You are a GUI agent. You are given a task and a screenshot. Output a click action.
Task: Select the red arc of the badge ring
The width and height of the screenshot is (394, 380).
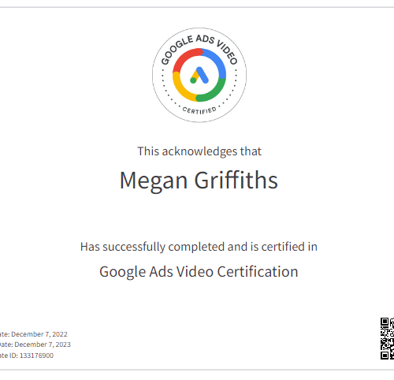[186, 59]
